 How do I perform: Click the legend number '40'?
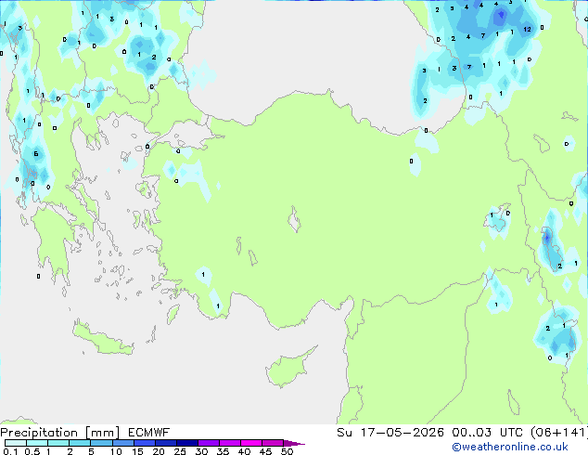coord(244,451)
